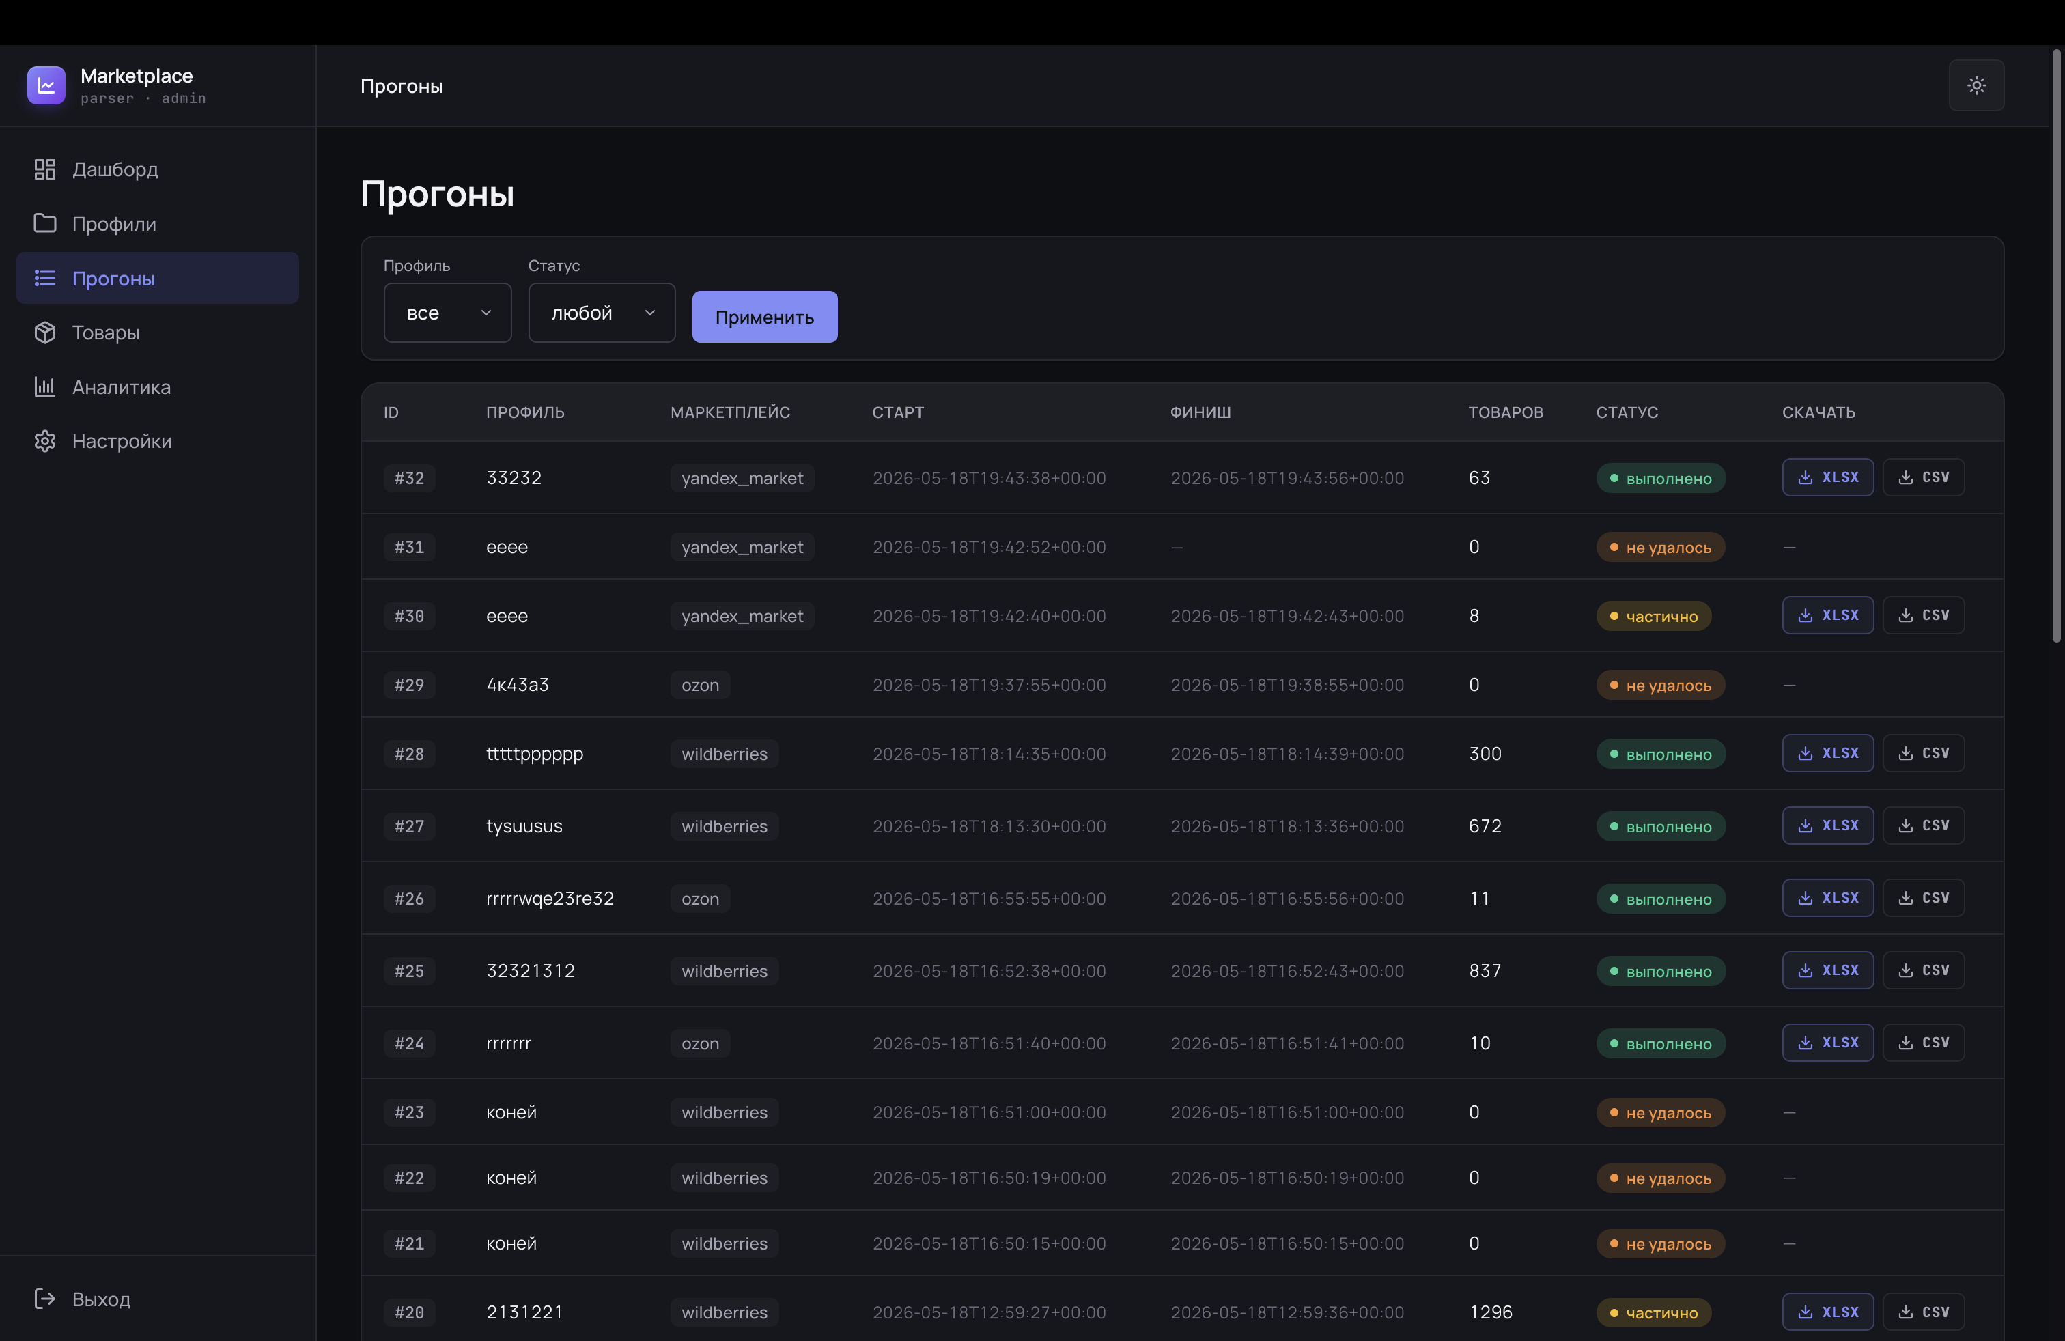Click the yandex_market tag in row #31
This screenshot has width=2065, height=1341.
[742, 548]
